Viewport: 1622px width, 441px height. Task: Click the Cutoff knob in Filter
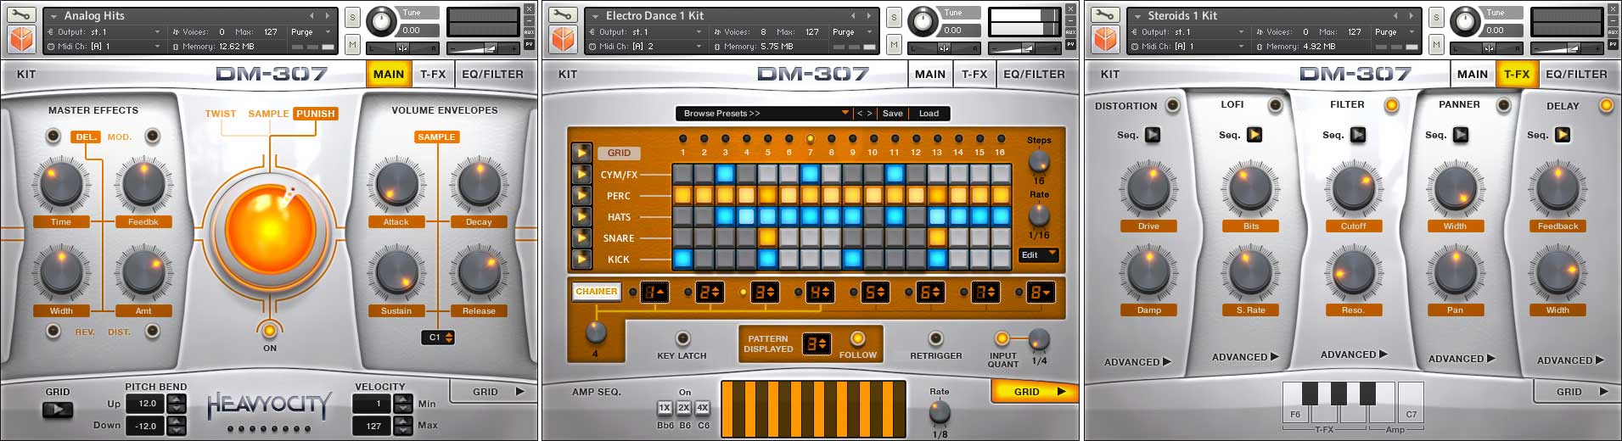pos(1353,188)
